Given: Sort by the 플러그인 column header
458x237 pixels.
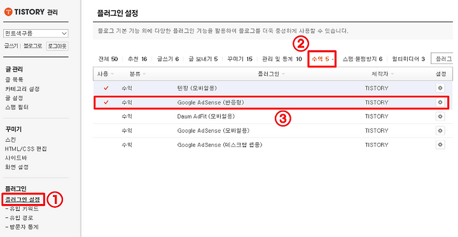Looking at the screenshot, I should (x=271, y=74).
